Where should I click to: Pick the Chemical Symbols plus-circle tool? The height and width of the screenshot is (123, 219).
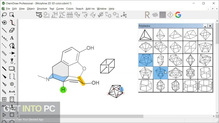pyautogui.click(x=12, y=84)
